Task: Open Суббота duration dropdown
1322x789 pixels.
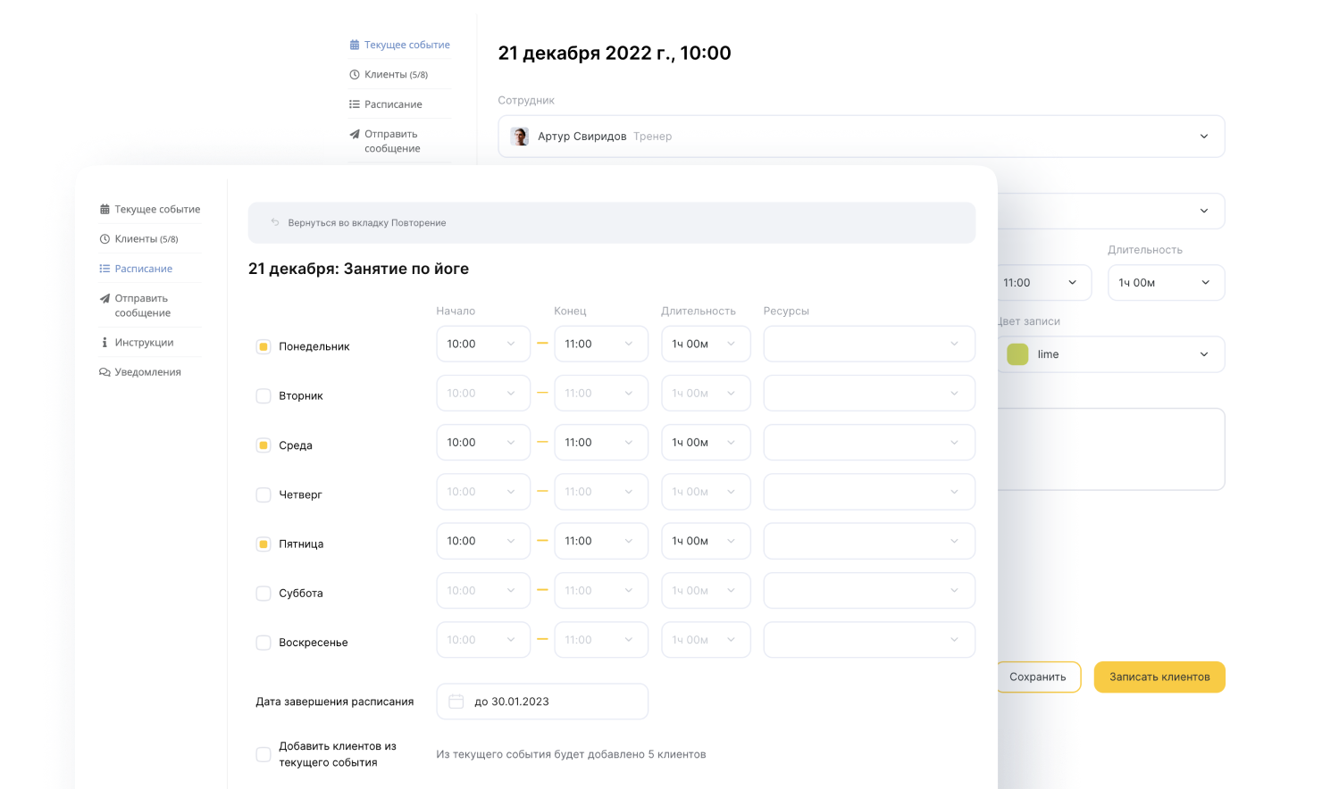Action: click(x=706, y=591)
